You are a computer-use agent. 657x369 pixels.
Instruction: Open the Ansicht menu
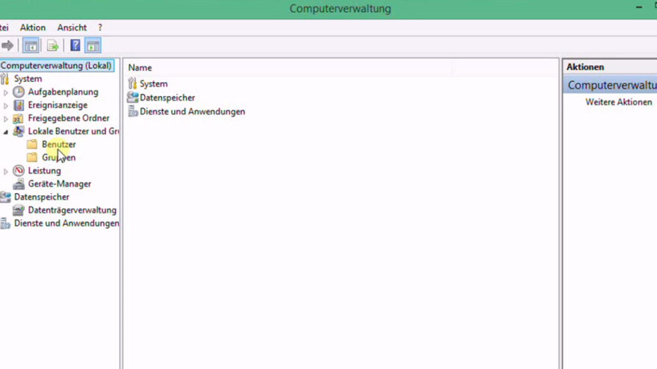(72, 28)
